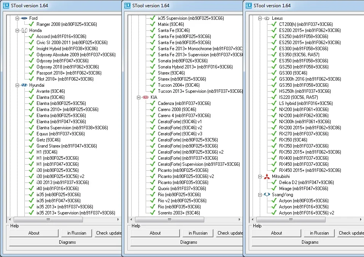364x257 pixels.
Task: Click in Russian in right window
Action: pos(319,233)
